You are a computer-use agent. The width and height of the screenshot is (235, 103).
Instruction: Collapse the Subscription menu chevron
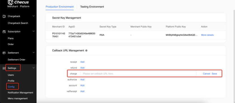tap(34, 31)
